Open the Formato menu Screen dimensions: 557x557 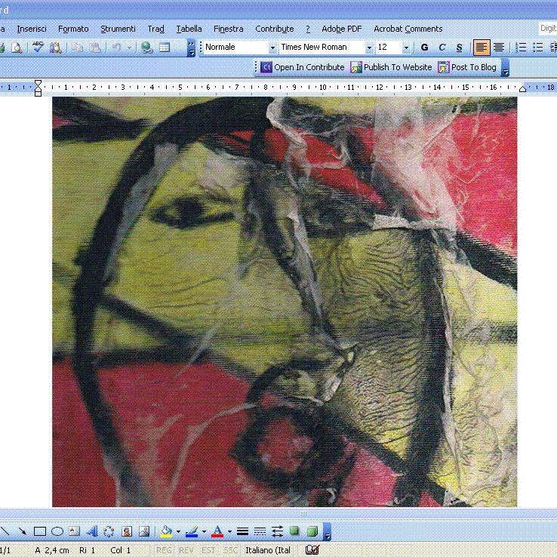point(73,29)
